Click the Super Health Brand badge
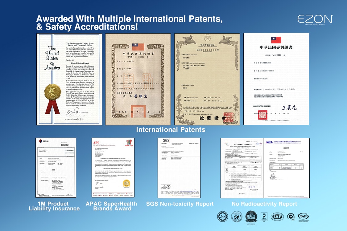This screenshot has width=347, height=231. [251, 217]
